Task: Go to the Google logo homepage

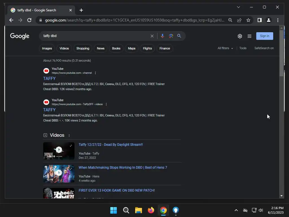Action: (19, 36)
